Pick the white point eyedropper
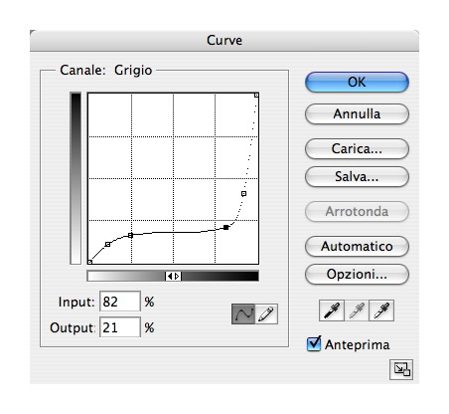 pos(381,310)
